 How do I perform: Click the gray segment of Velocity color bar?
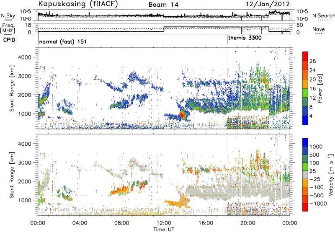point(305,175)
